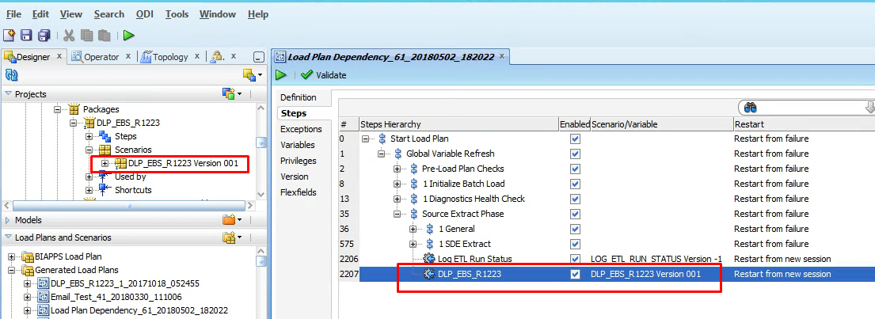The image size is (875, 319).
Task: Open the ODI menu
Action: point(145,14)
